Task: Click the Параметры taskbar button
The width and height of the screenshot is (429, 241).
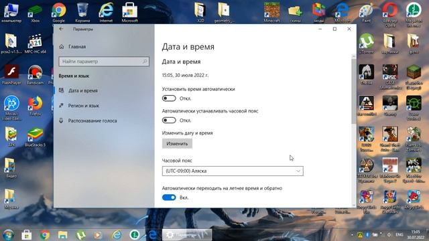Action: (187, 235)
